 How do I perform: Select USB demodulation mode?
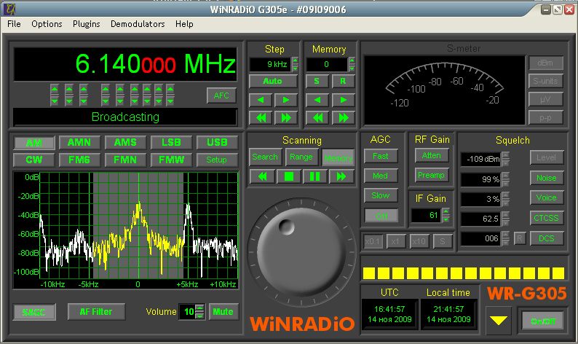tap(217, 142)
